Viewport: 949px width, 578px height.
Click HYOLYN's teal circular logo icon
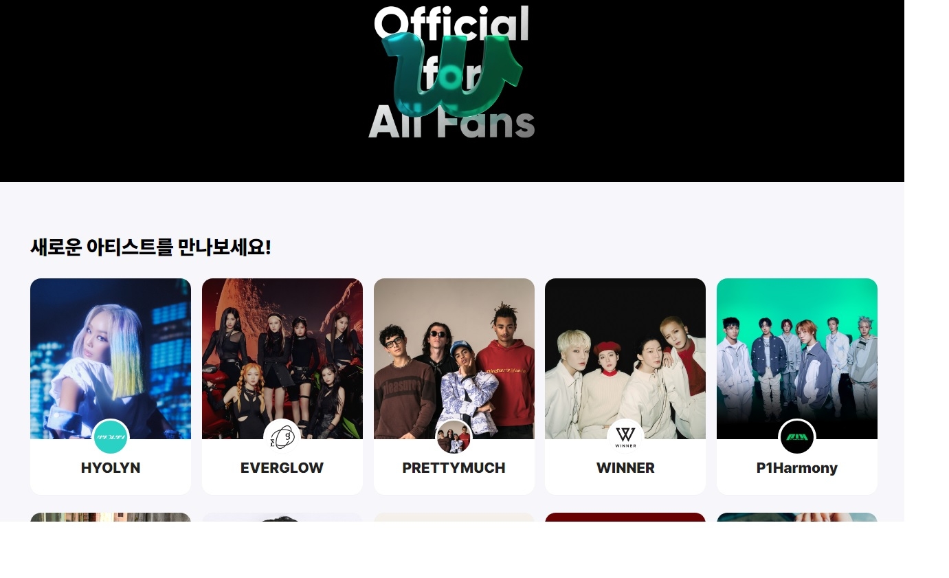pos(111,436)
